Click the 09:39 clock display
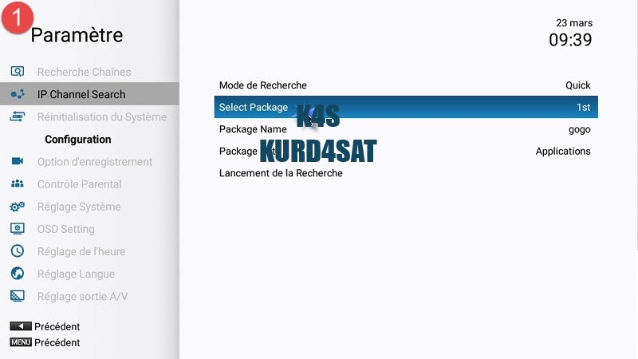Viewport: 638px width, 359px height. (570, 39)
